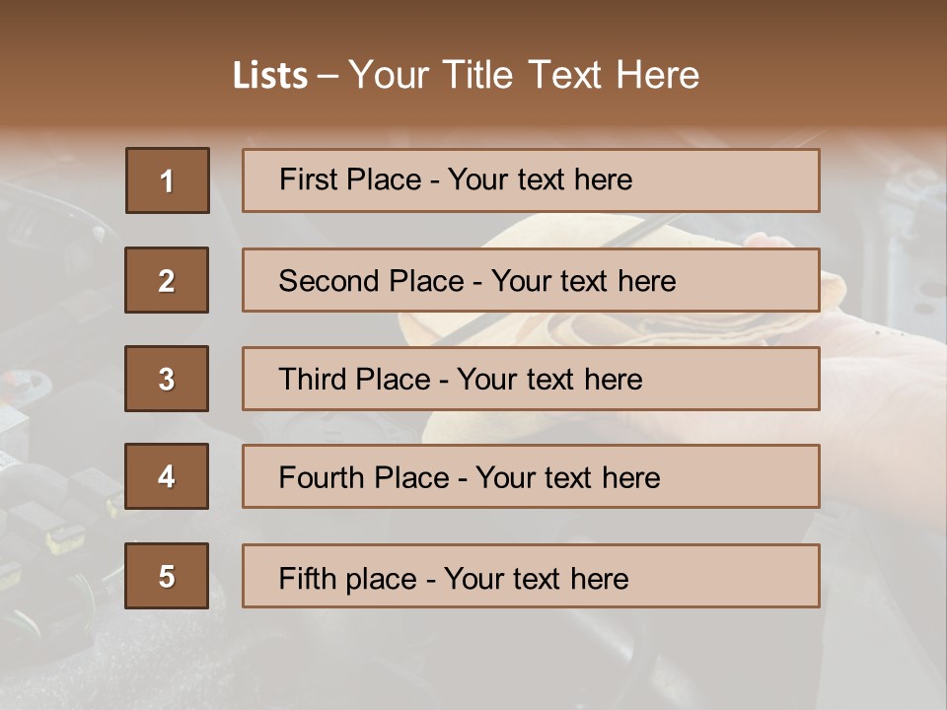This screenshot has height=710, width=947.
Task: Click 'Your text here' in Fourth Place bar
Action: pyautogui.click(x=567, y=478)
